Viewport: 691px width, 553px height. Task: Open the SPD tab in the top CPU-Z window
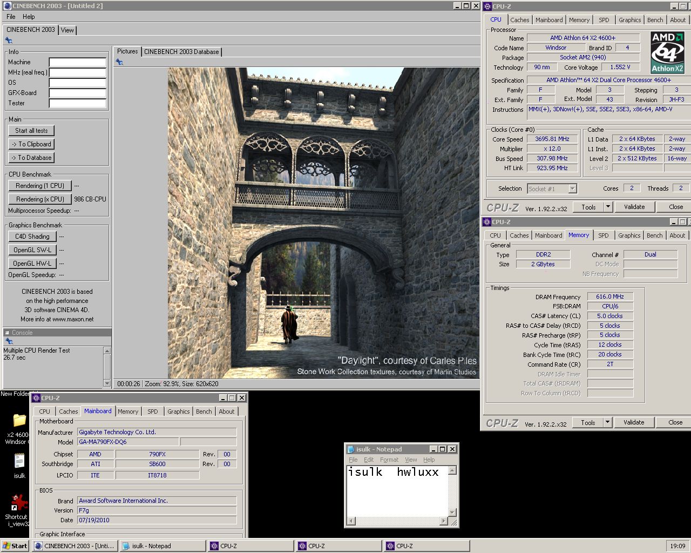[604, 20]
